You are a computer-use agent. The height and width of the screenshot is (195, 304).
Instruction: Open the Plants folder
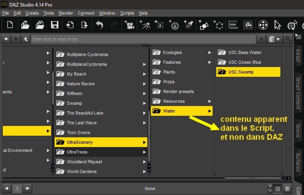182,72
